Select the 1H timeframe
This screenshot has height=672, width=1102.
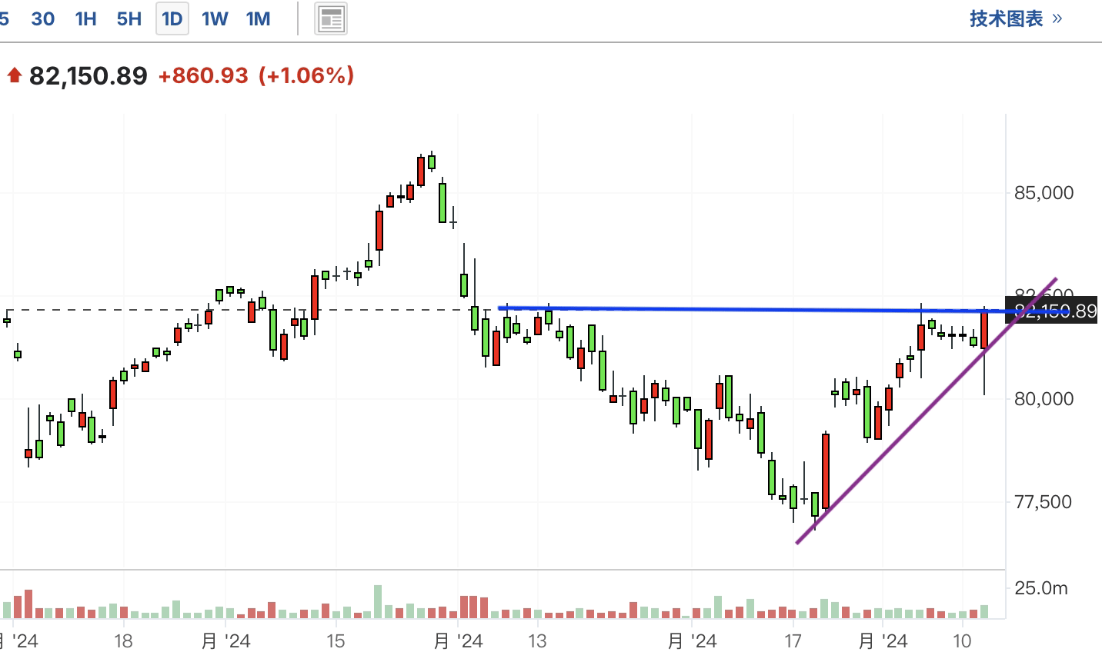(85, 18)
